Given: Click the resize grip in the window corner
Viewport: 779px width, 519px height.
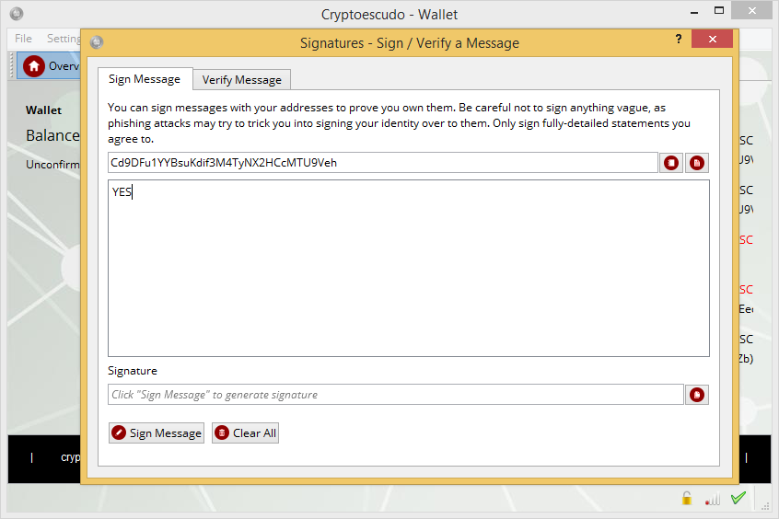Looking at the screenshot, I should [x=764, y=505].
